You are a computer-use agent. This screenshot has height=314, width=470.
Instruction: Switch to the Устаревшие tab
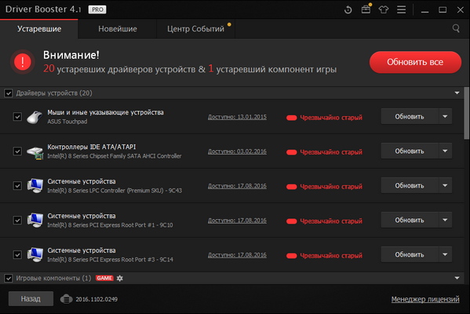39,29
